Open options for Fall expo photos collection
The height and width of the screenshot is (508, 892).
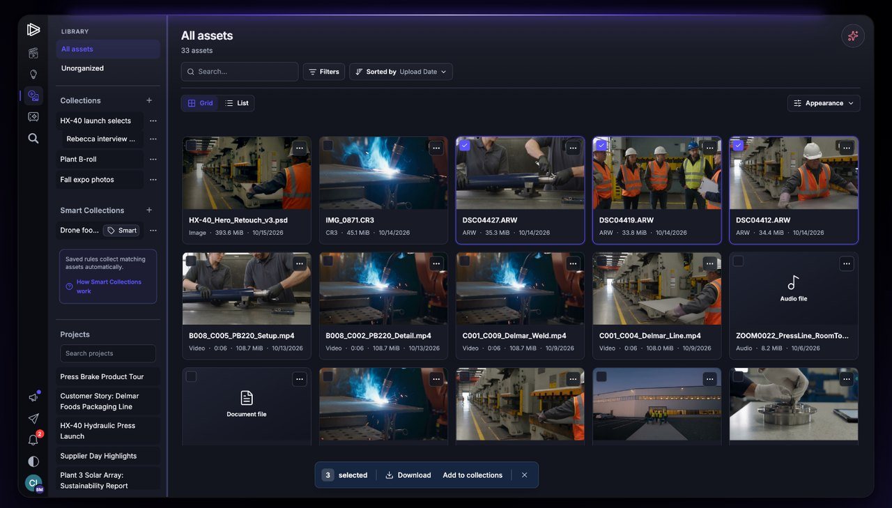(x=153, y=179)
